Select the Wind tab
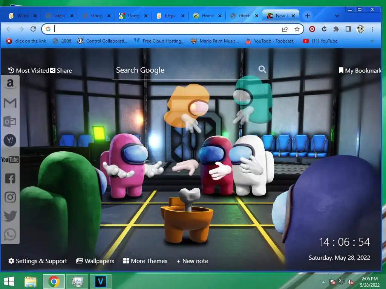The height and width of the screenshot is (289, 386). click(x=22, y=16)
